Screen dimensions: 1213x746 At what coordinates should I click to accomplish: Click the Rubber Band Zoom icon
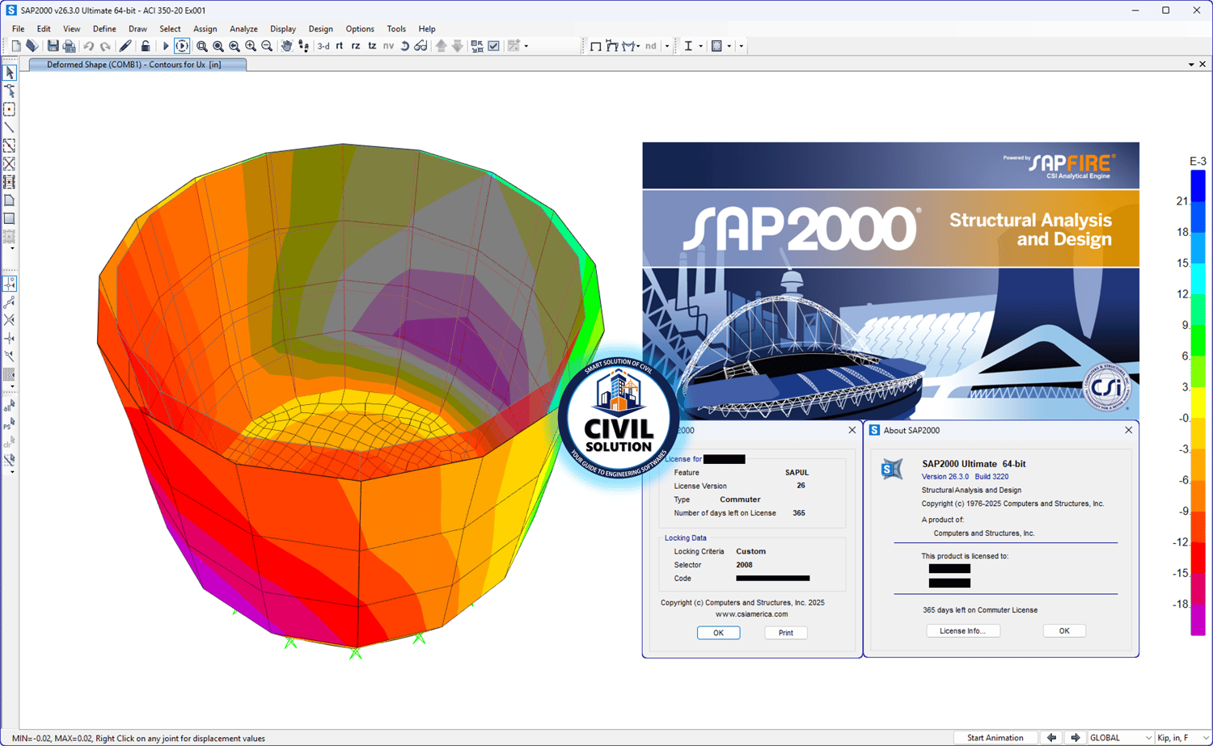pyautogui.click(x=202, y=46)
